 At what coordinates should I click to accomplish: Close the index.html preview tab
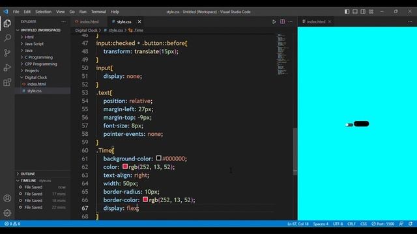(x=330, y=21)
